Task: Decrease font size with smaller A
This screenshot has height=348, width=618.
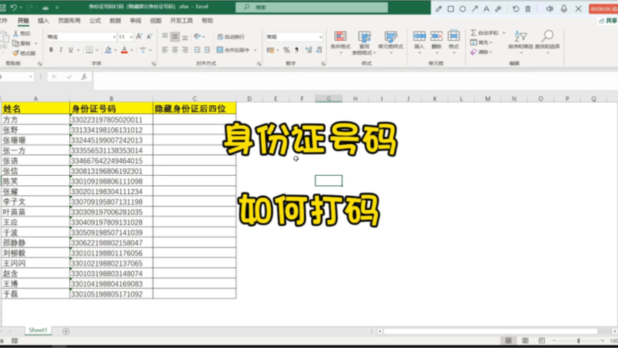Action: [x=149, y=36]
